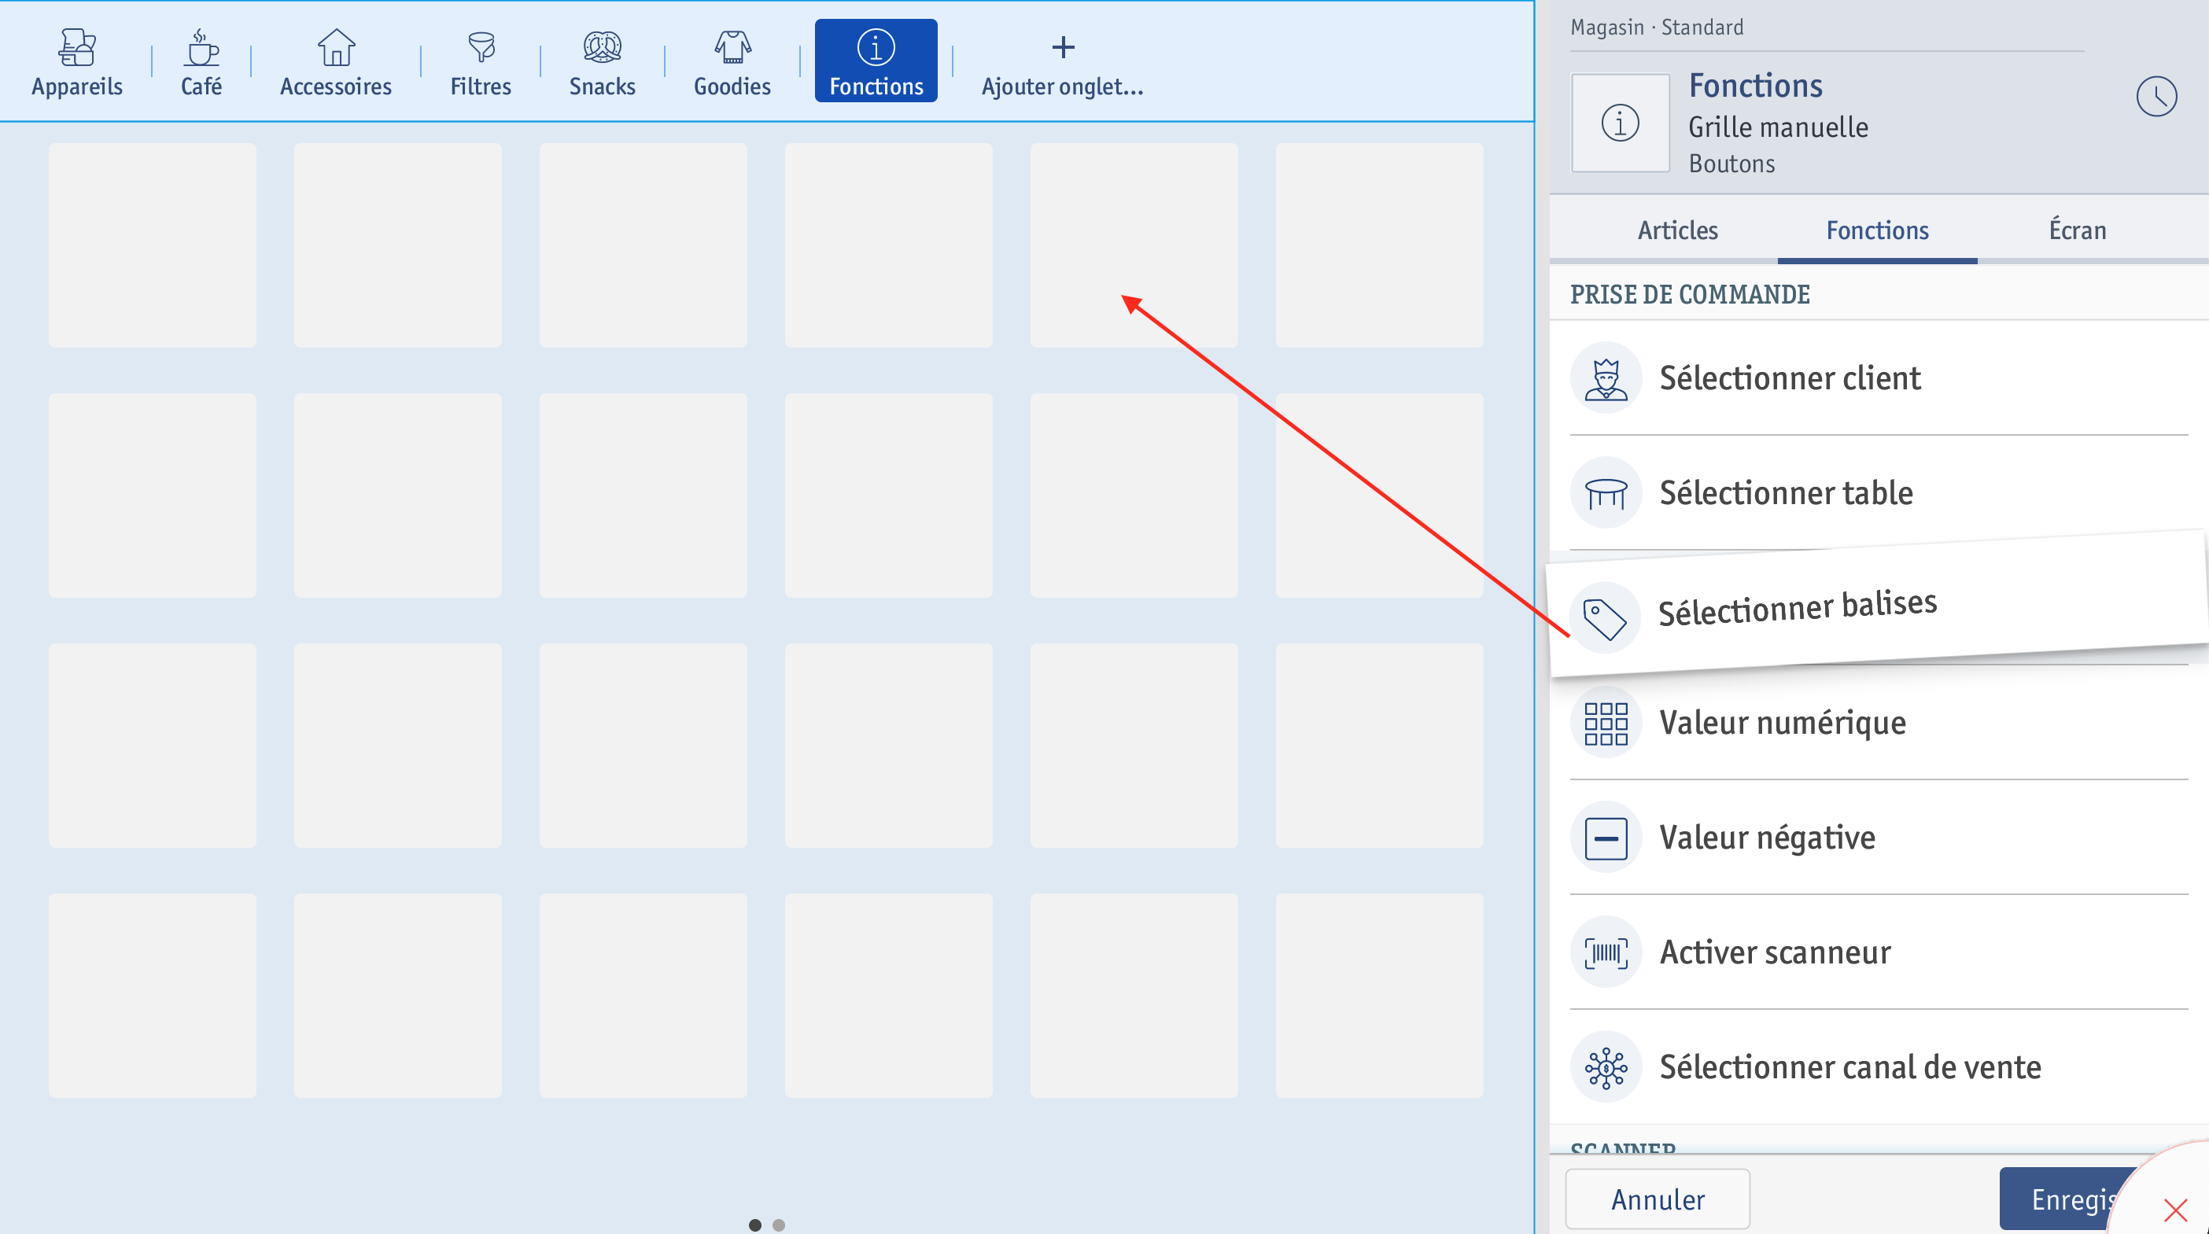The height and width of the screenshot is (1234, 2209).
Task: Select the Fonctions panel tab
Action: pyautogui.click(x=1877, y=230)
